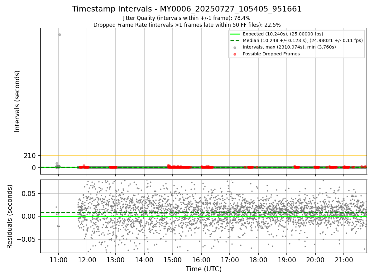Select the "Dropped Frame Rate" 22.5% subtitle line
The width and height of the screenshot is (374, 280).
[187, 25]
